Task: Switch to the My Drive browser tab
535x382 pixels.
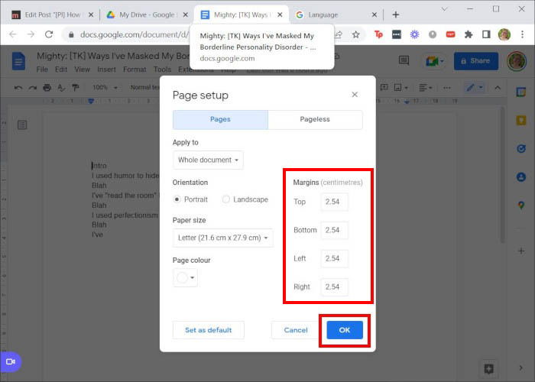Action: pos(144,15)
